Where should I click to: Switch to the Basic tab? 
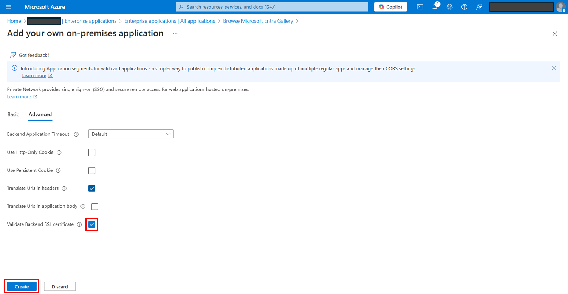click(x=13, y=114)
